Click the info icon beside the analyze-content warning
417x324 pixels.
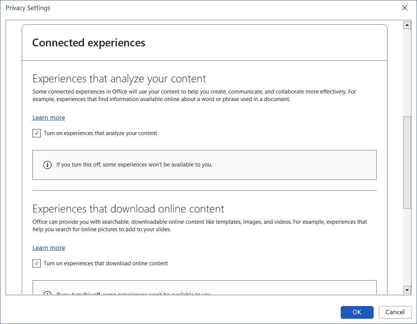pyautogui.click(x=47, y=165)
